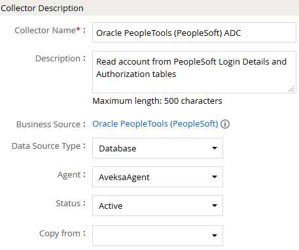
Task: Grab the Description textarea resize handle
Action: pyautogui.click(x=291, y=89)
